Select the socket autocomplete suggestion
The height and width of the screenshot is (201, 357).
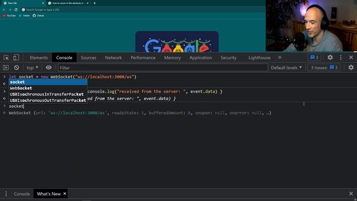pos(48,82)
